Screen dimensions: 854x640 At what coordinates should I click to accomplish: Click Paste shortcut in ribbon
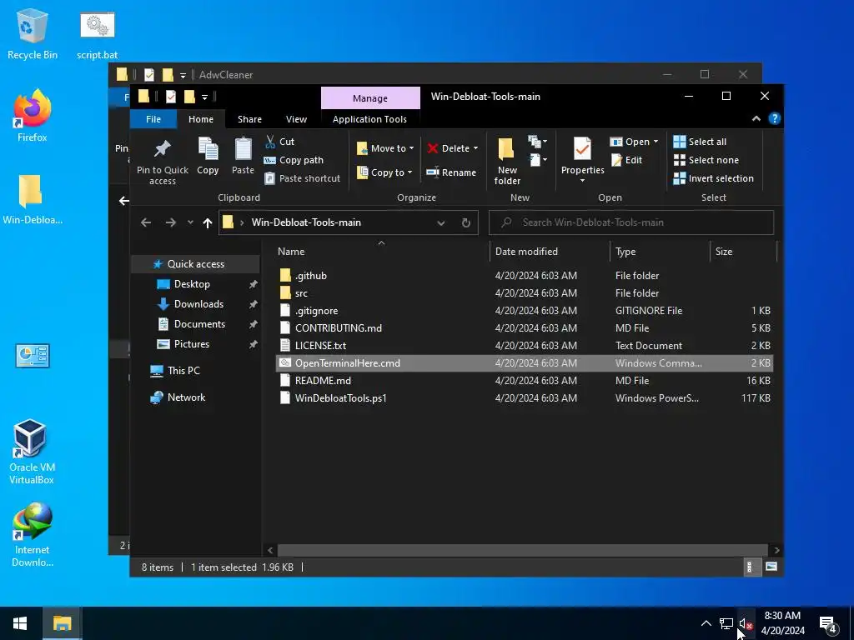[302, 178]
